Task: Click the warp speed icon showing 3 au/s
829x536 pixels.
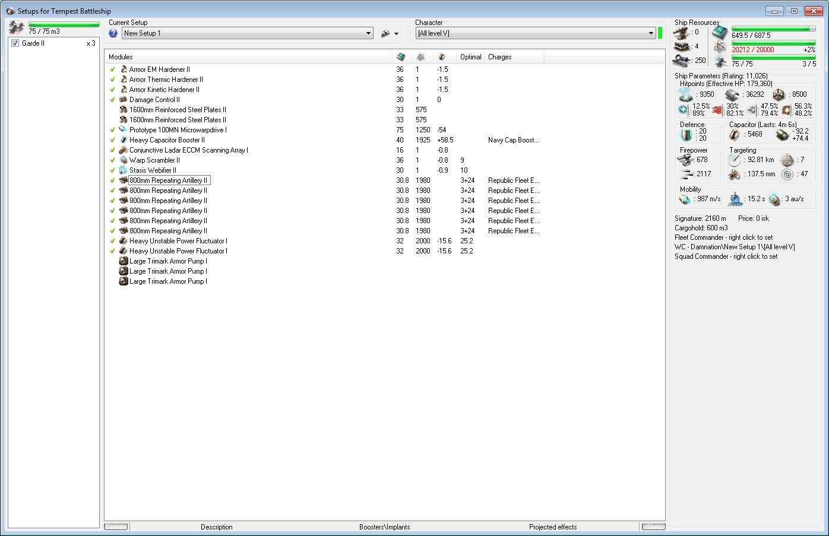Action: click(x=774, y=199)
